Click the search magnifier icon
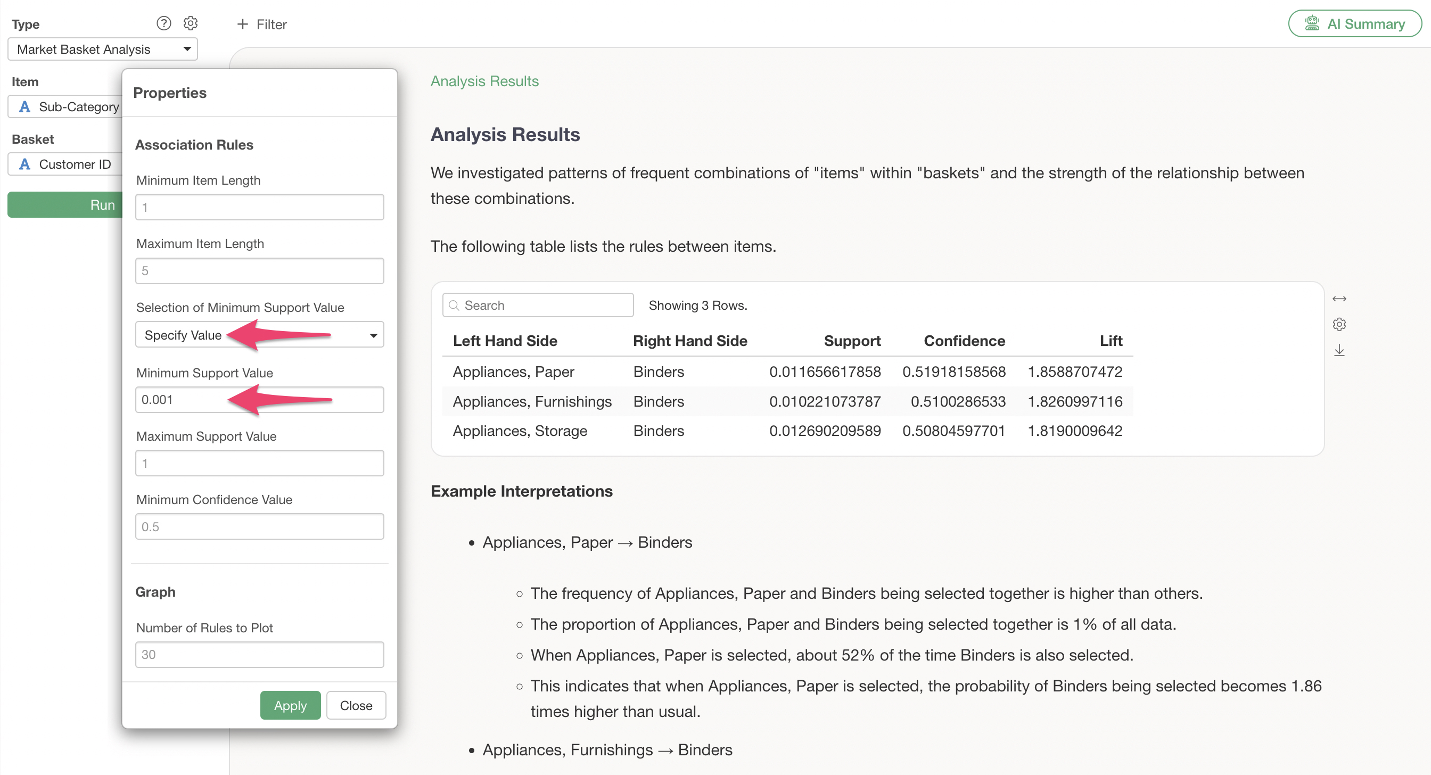Image resolution: width=1431 pixels, height=775 pixels. [x=454, y=306]
